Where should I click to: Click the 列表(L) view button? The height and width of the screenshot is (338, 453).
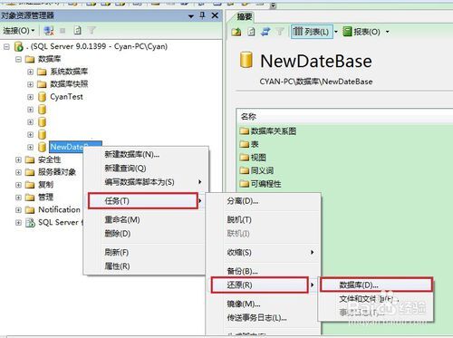click(x=312, y=32)
